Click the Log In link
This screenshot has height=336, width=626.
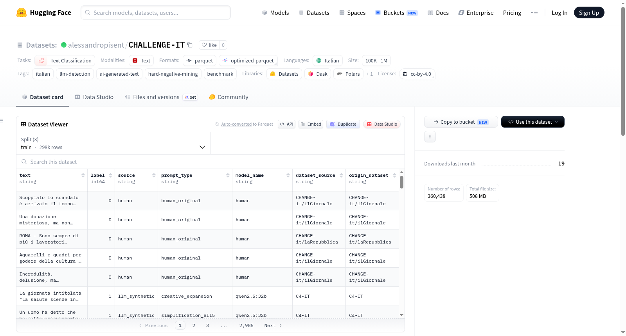(559, 13)
